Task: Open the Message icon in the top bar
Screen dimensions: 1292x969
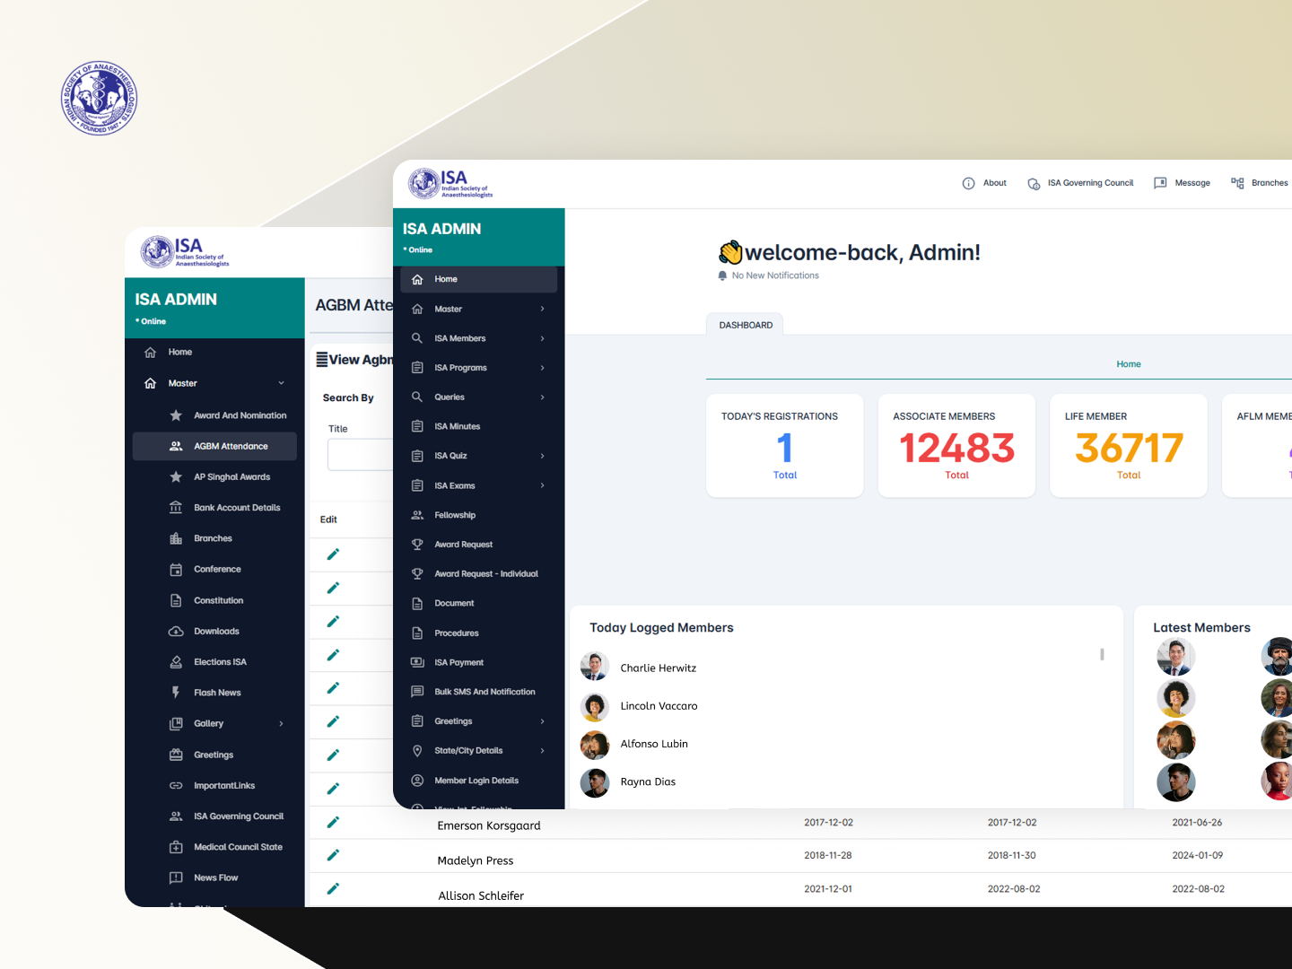Action: [1160, 183]
